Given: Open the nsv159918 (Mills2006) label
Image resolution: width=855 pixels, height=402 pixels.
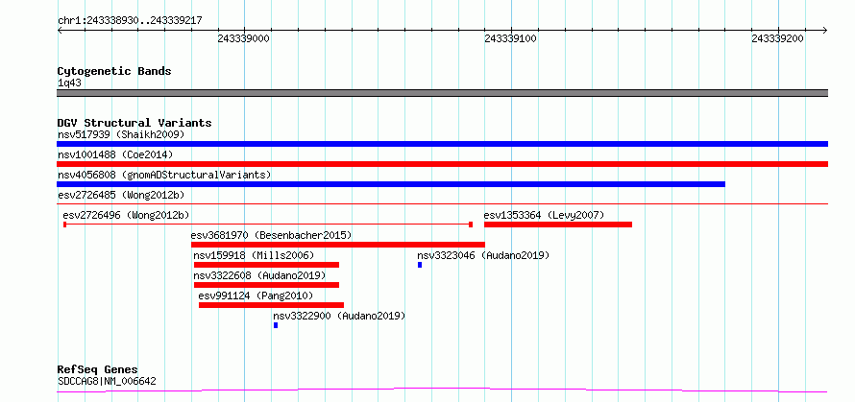Looking at the screenshot, I should (254, 255).
